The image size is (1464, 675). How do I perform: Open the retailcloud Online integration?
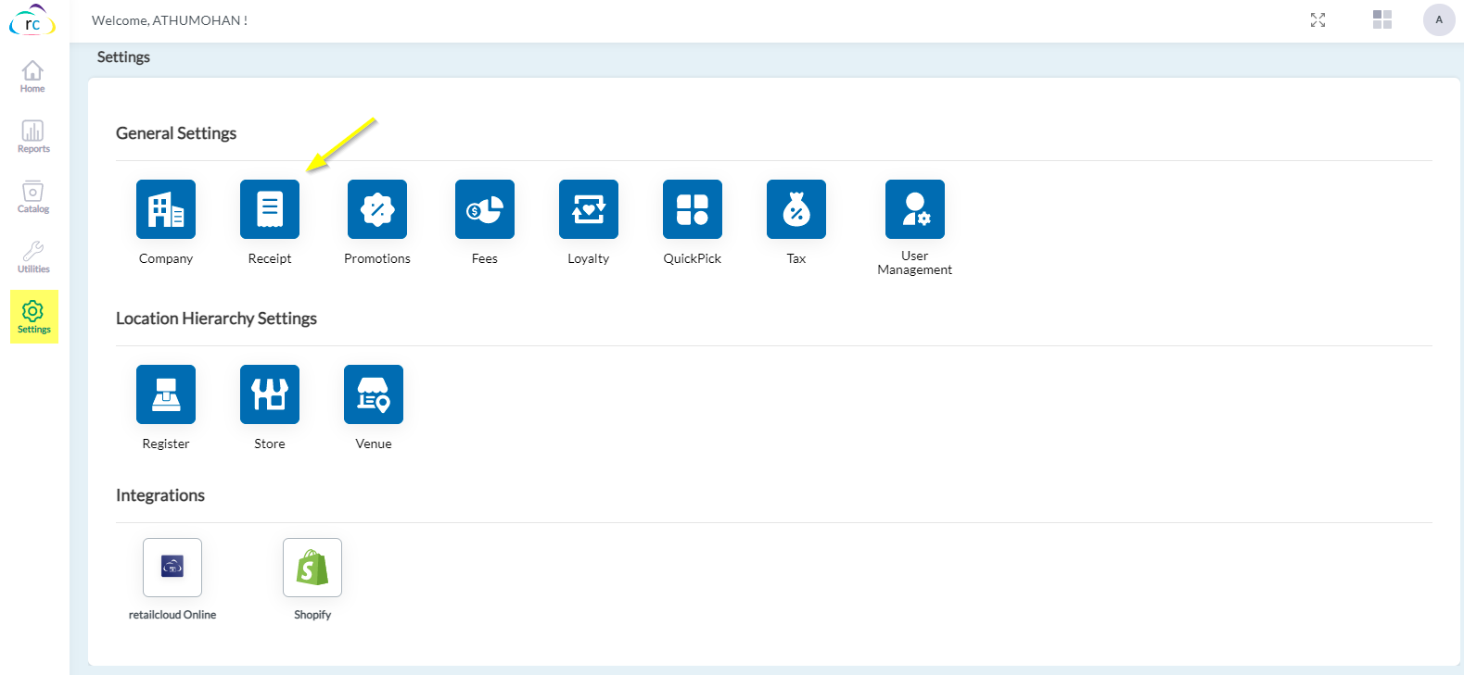coord(172,568)
